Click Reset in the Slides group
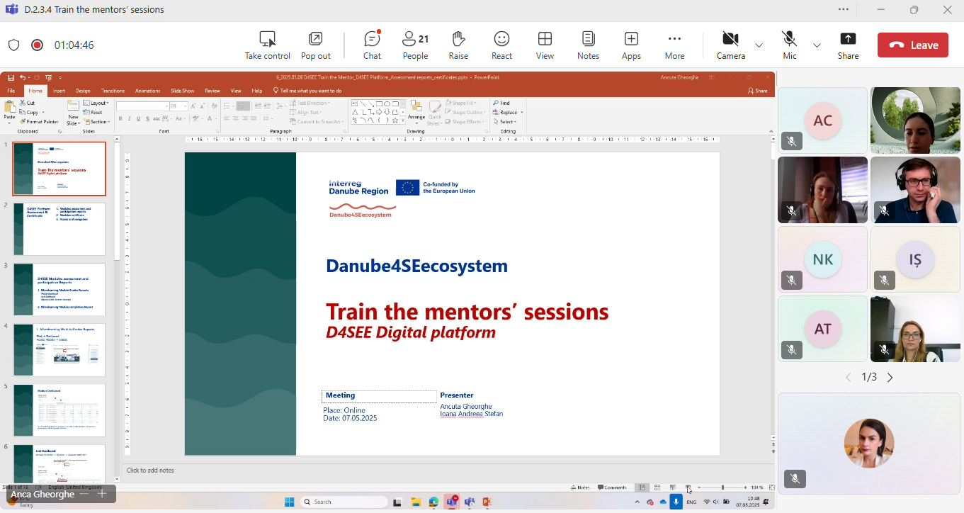Viewport: 964px width, 513px height. coord(93,112)
